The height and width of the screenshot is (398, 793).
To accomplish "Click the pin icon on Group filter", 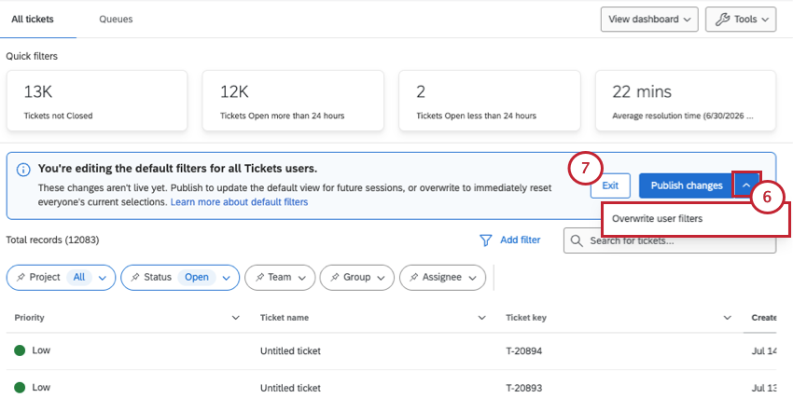I will click(335, 277).
